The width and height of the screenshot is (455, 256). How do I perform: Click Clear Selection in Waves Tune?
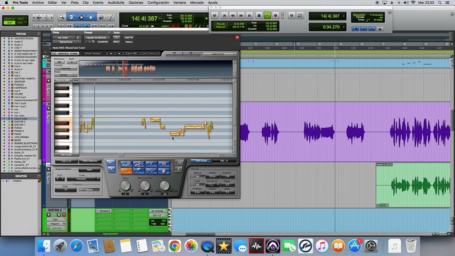(90, 161)
